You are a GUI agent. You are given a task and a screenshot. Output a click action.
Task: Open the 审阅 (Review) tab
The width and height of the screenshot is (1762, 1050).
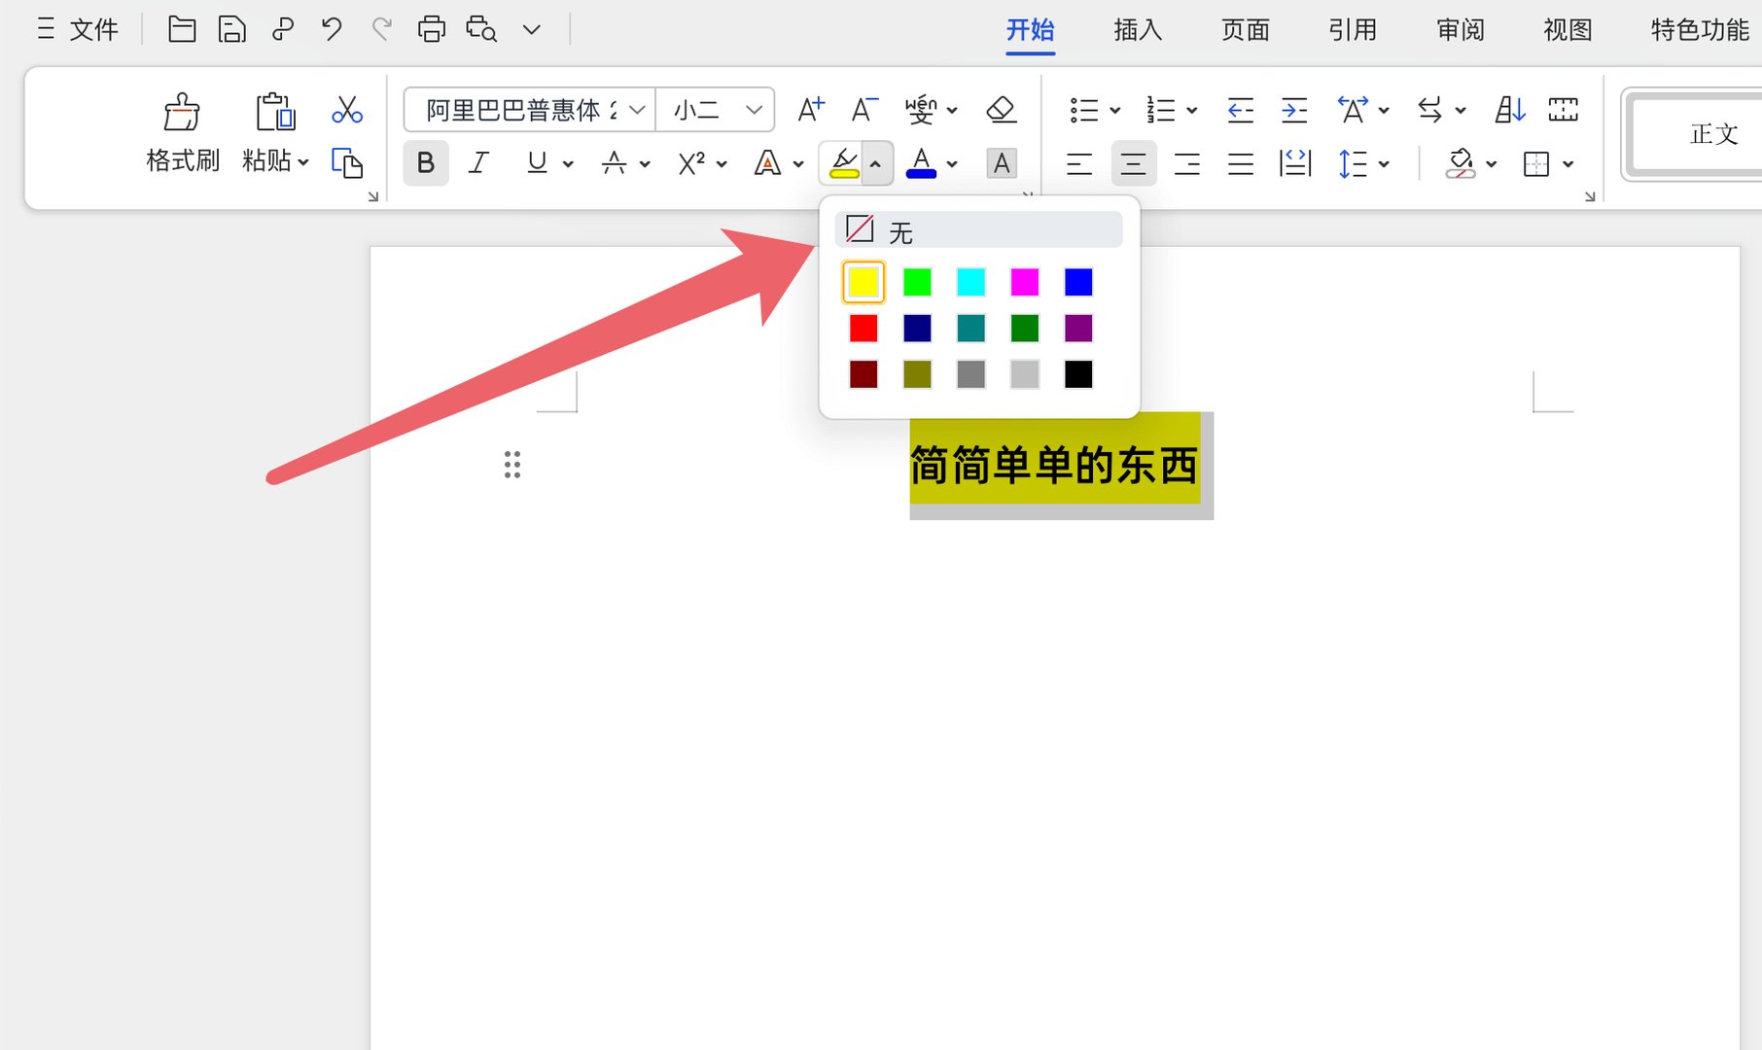pos(1460,30)
